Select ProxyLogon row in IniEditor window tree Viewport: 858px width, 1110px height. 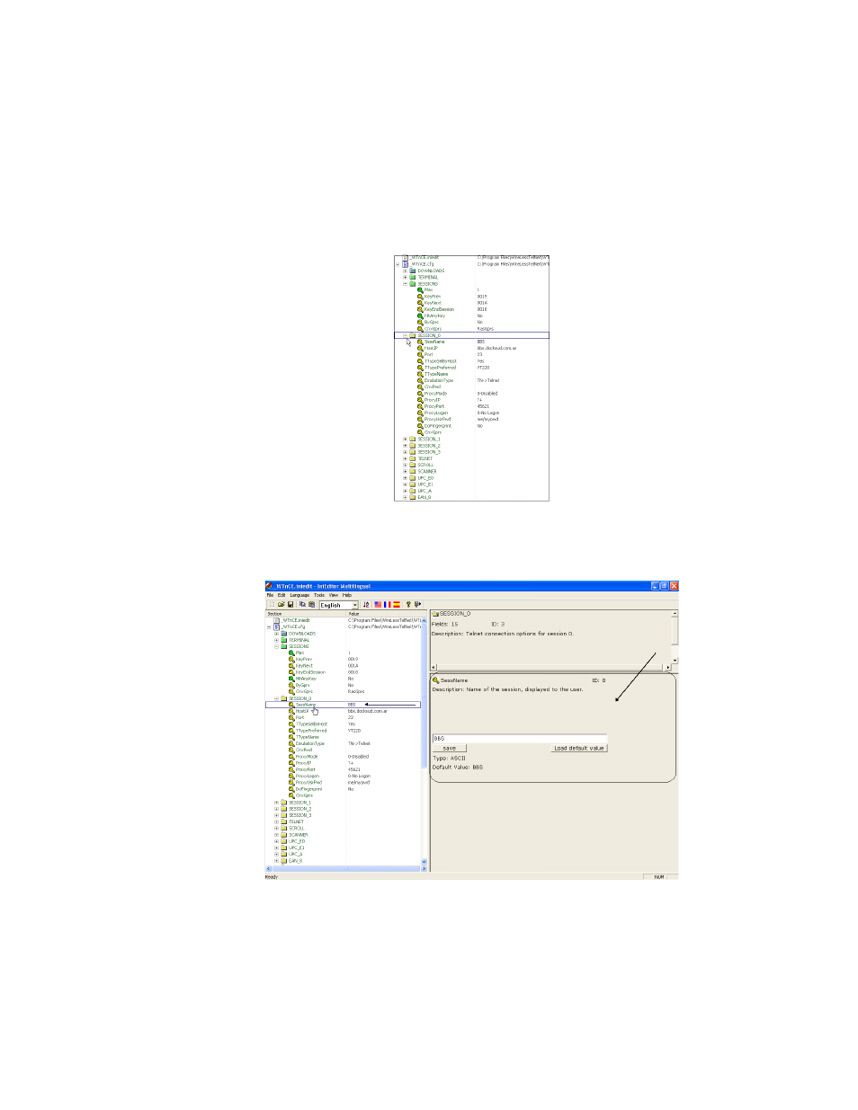pyautogui.click(x=343, y=776)
